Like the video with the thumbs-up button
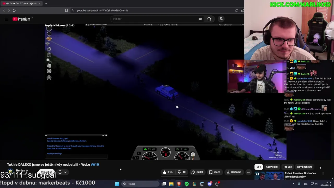 (168, 172)
